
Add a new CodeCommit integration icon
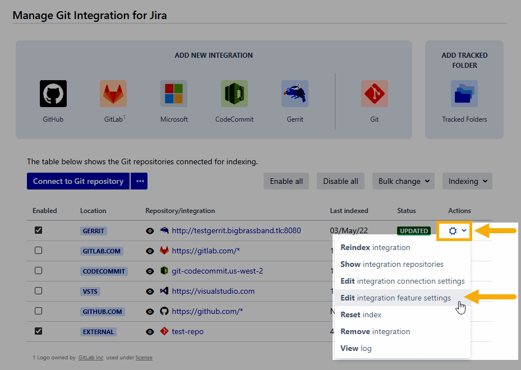pyautogui.click(x=234, y=94)
